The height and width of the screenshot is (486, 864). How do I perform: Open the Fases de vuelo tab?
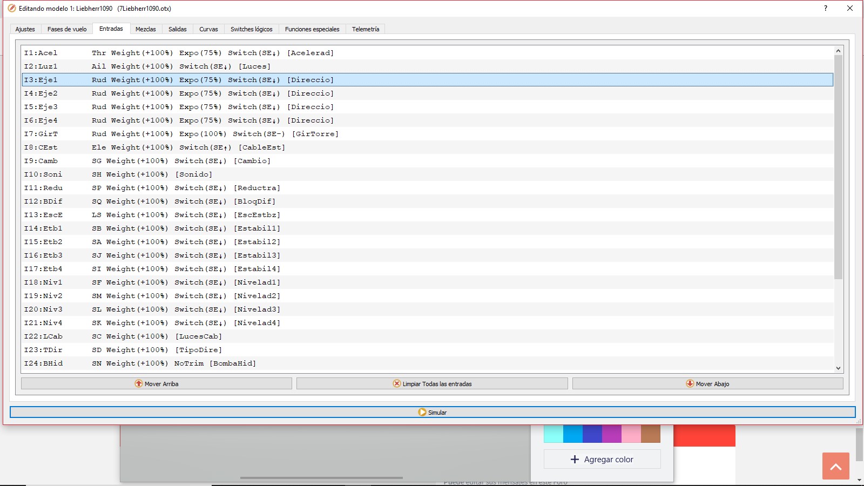pyautogui.click(x=67, y=29)
